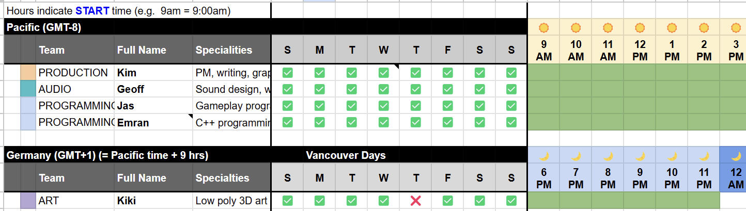This screenshot has height=211, width=746.
Task: Toggle Geoff's Friday availability checkbox
Action: click(447, 89)
